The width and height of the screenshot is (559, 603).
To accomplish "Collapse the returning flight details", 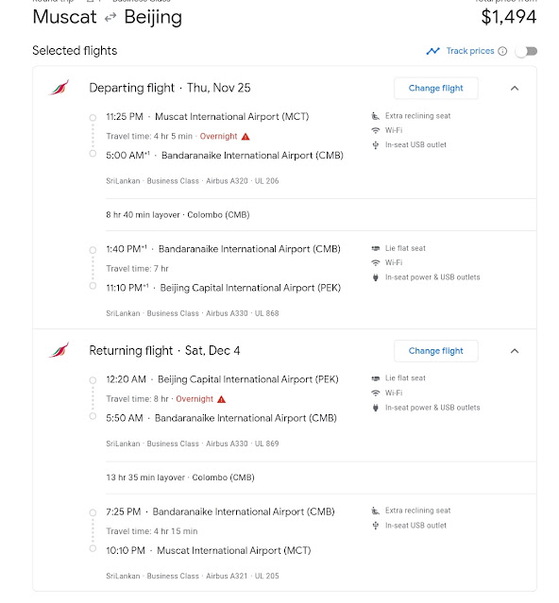I will 515,351.
